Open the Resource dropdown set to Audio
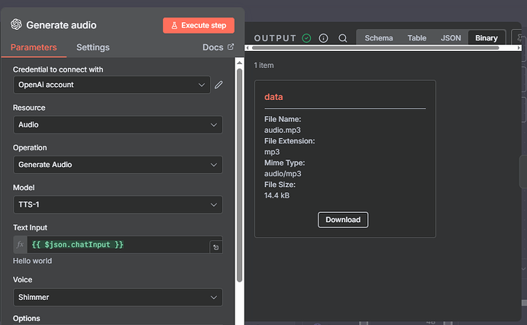Screen dimensions: 527x325 coord(118,124)
